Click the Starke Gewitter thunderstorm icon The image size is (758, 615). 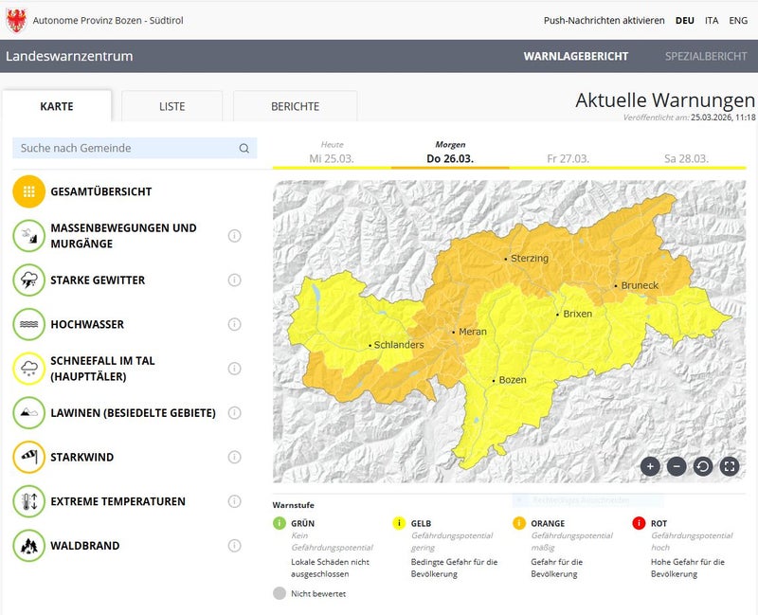pos(29,280)
